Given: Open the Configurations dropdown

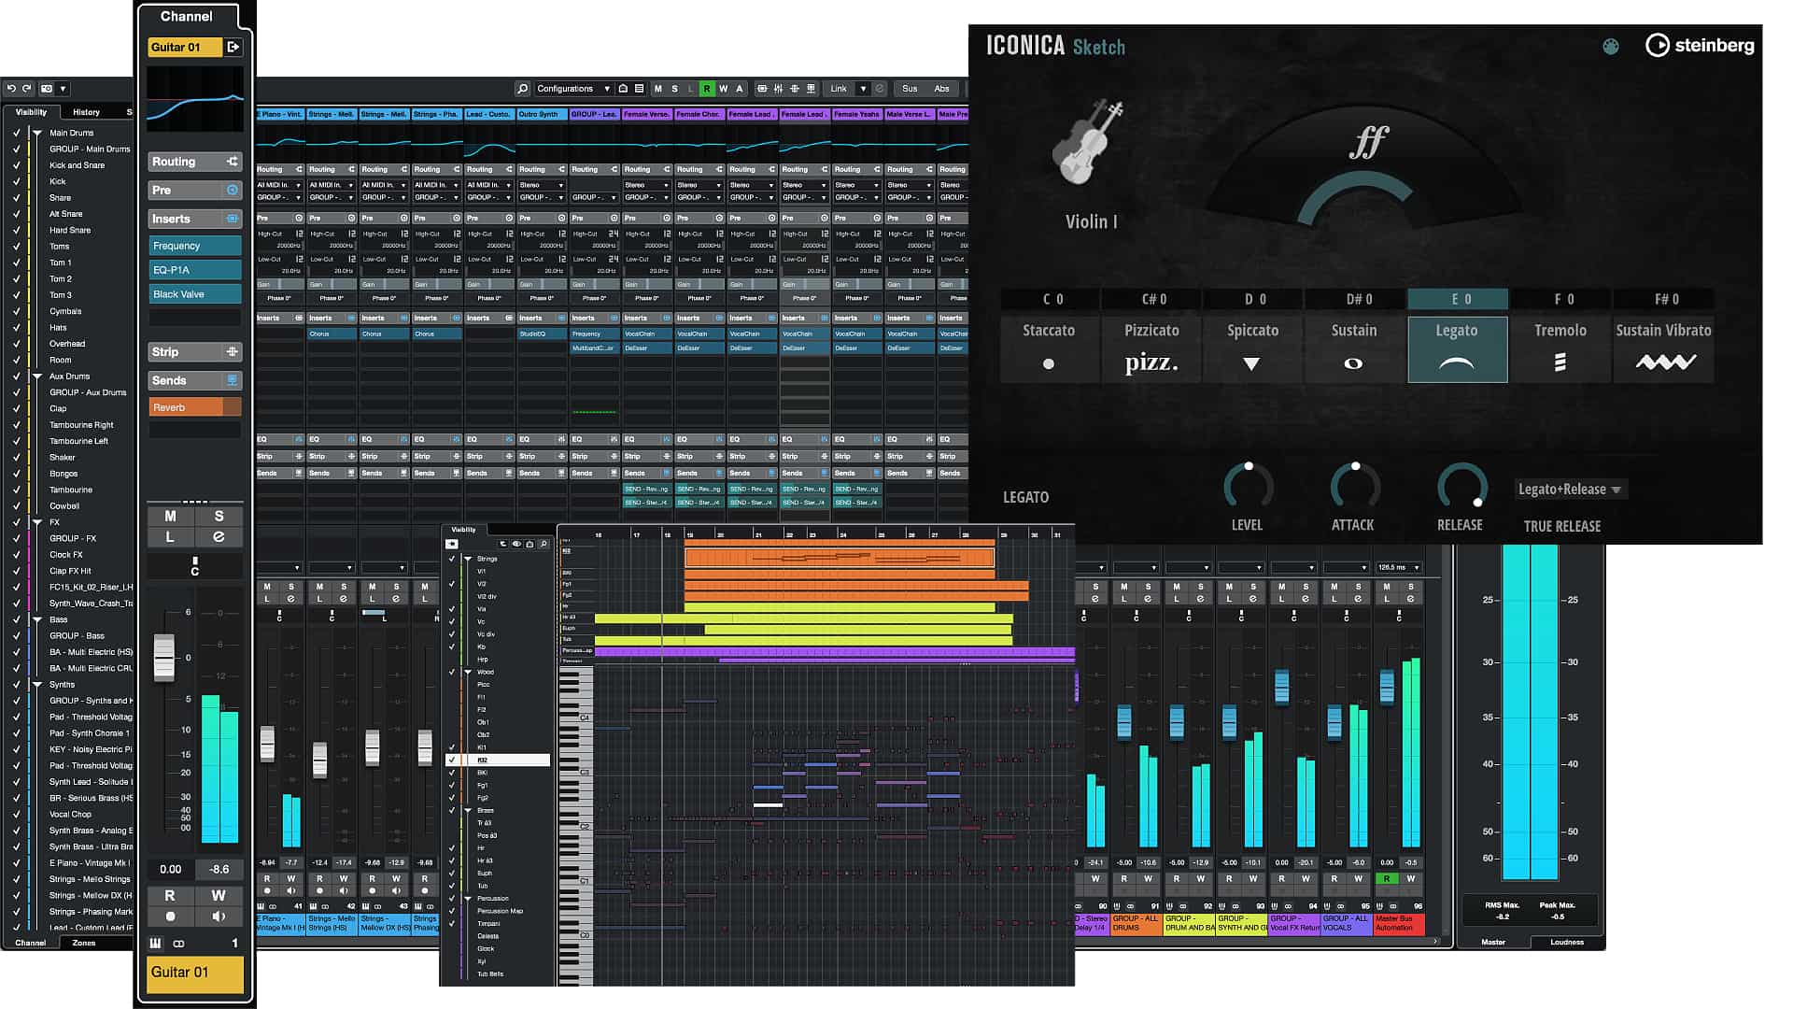Looking at the screenshot, I should click(x=572, y=88).
